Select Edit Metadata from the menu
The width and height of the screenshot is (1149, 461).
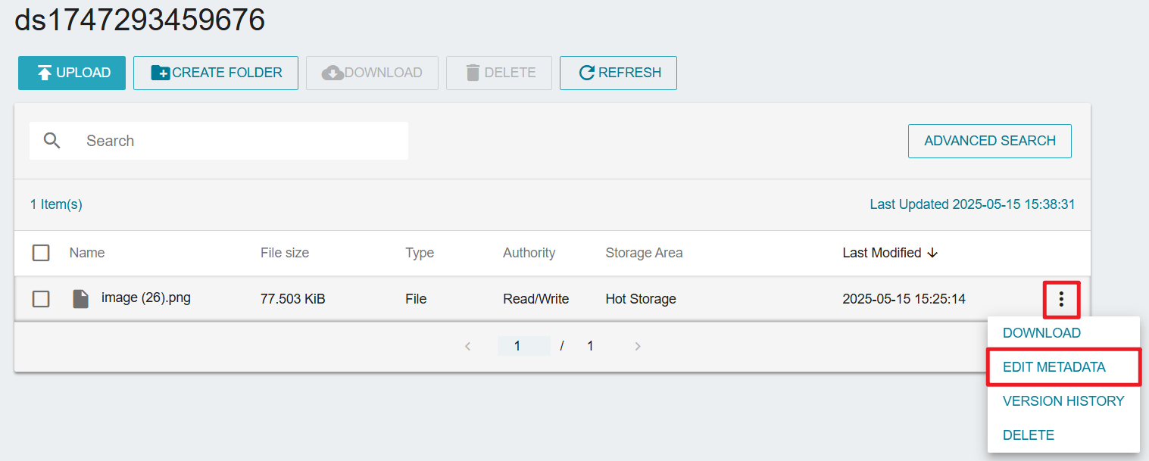coord(1054,367)
